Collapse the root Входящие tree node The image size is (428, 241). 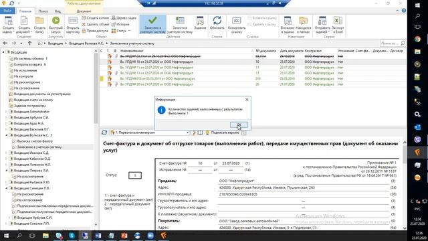click(3, 52)
